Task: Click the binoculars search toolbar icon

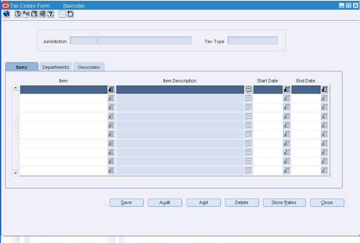Action: click(x=34, y=14)
